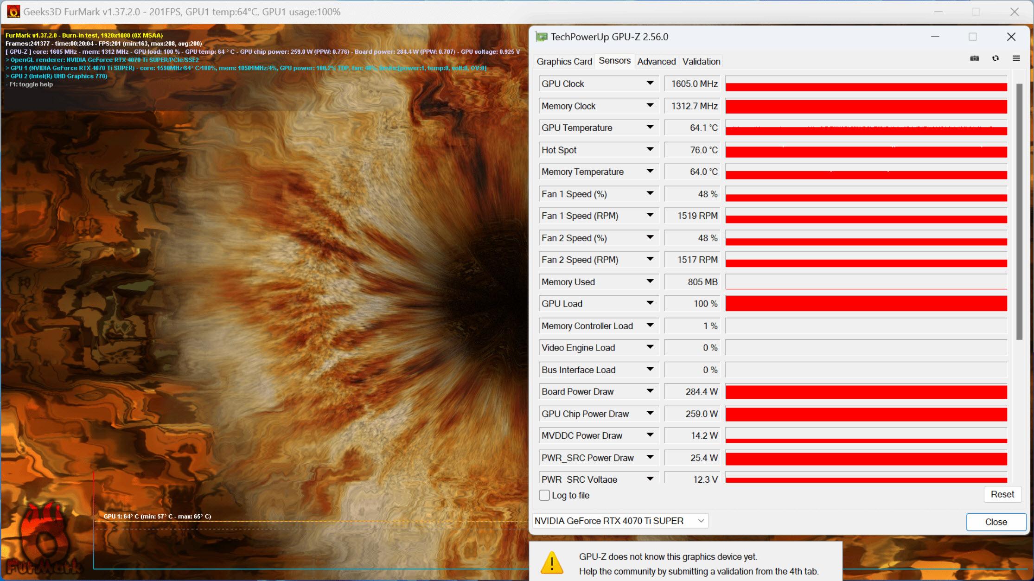Expand the Board Power Draw sensor menu
The height and width of the screenshot is (581, 1034).
tap(651, 392)
